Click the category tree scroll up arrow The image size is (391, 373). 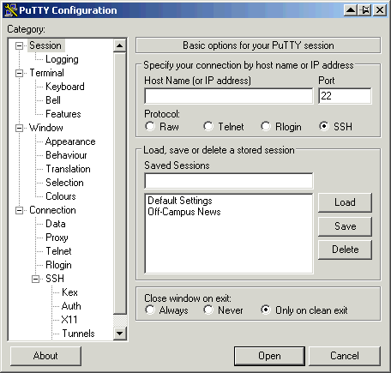(120, 45)
